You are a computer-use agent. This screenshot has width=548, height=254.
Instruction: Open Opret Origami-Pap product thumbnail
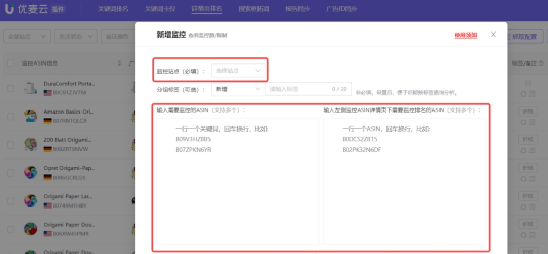[x=30, y=172]
